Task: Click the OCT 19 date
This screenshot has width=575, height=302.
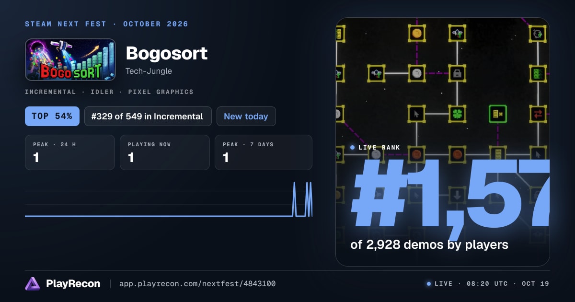Action: click(536, 284)
